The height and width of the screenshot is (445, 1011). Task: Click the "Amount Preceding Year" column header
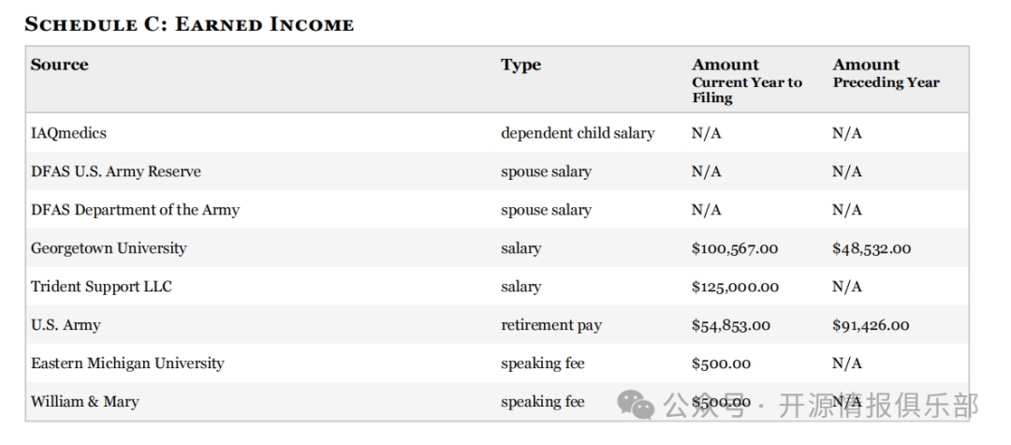pos(886,73)
